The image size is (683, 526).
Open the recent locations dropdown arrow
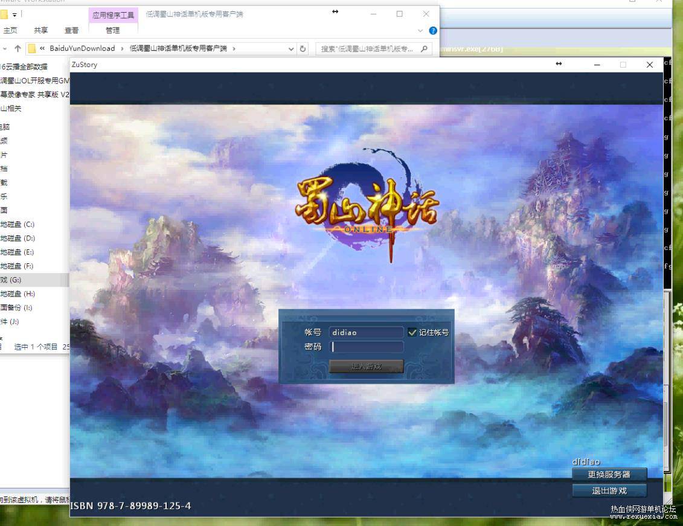pyautogui.click(x=4, y=48)
